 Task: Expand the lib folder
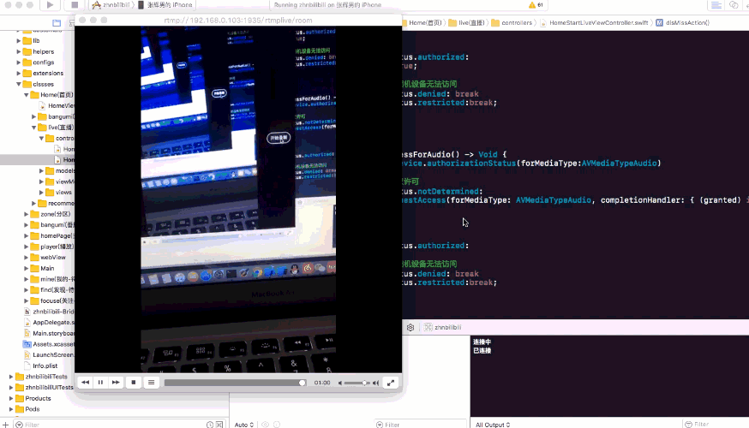19,40
